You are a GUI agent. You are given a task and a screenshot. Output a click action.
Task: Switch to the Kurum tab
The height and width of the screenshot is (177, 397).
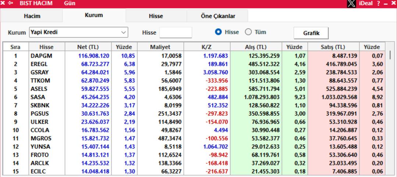pos(94,15)
